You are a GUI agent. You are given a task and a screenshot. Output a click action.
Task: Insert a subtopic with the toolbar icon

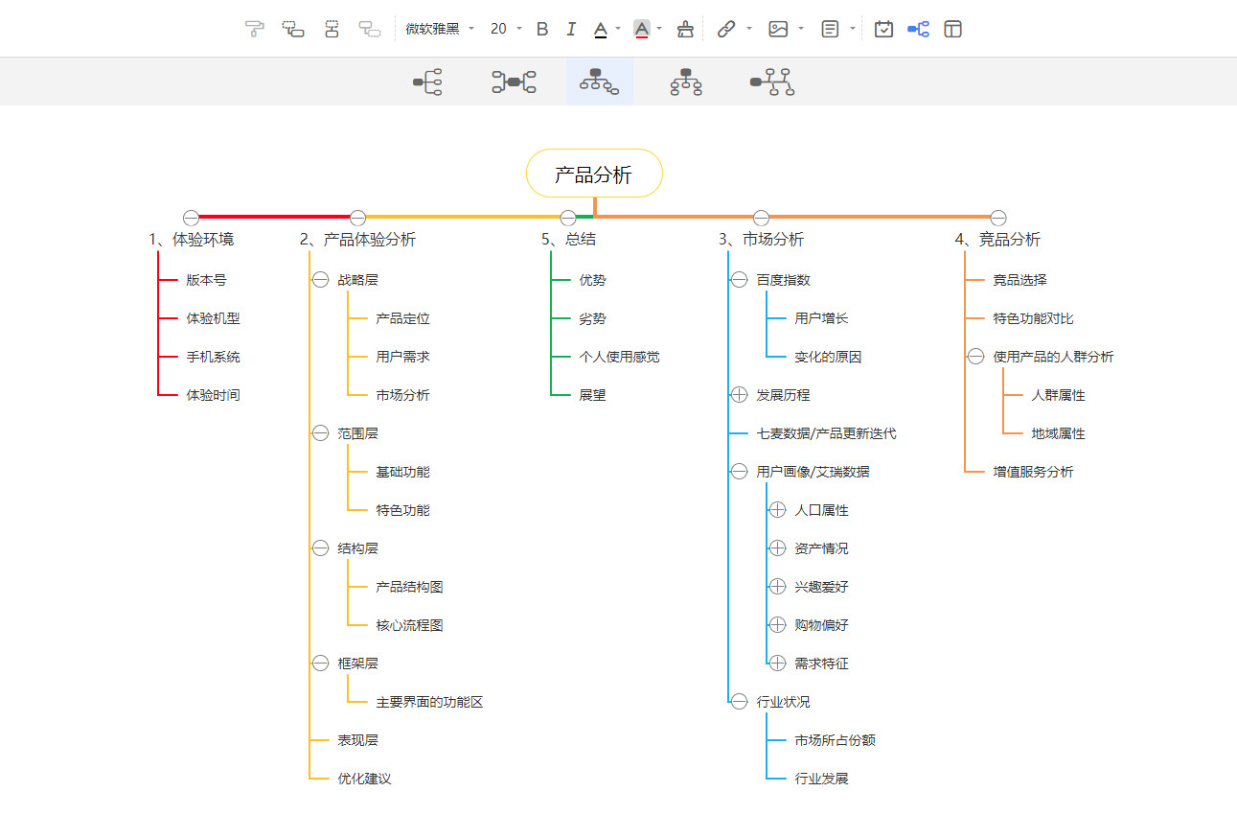293,29
